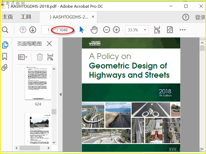206x154 pixels.
Task: Show page thumbnails panel icon
Action: pyautogui.click(x=5, y=45)
